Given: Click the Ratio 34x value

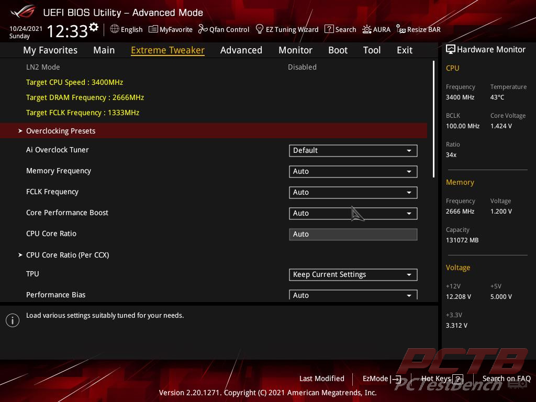Looking at the screenshot, I should 451,155.
